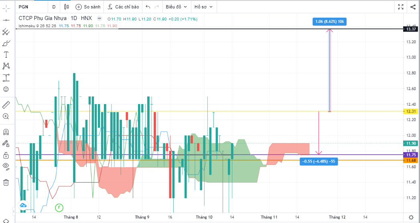Image resolution: width=420 pixels, height=223 pixels.
Task: Open Các chỉ báo indicators menu
Action: [x=124, y=7]
